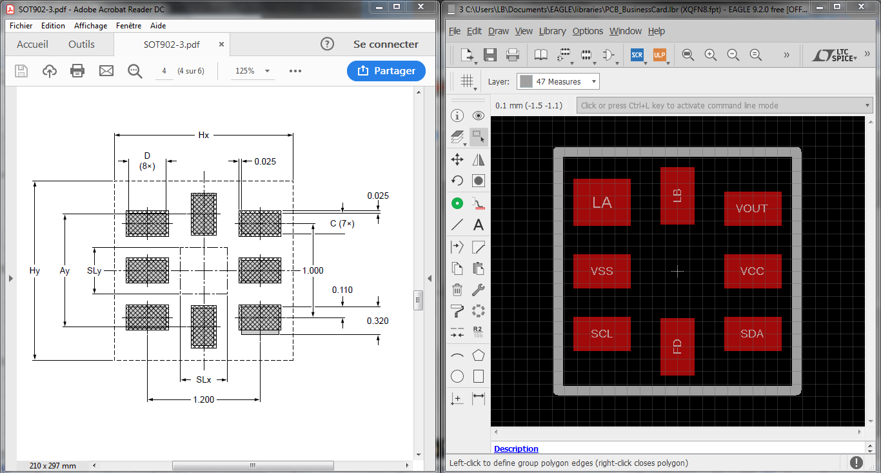
Task: Run a script via the SCR icon
Action: [637, 55]
